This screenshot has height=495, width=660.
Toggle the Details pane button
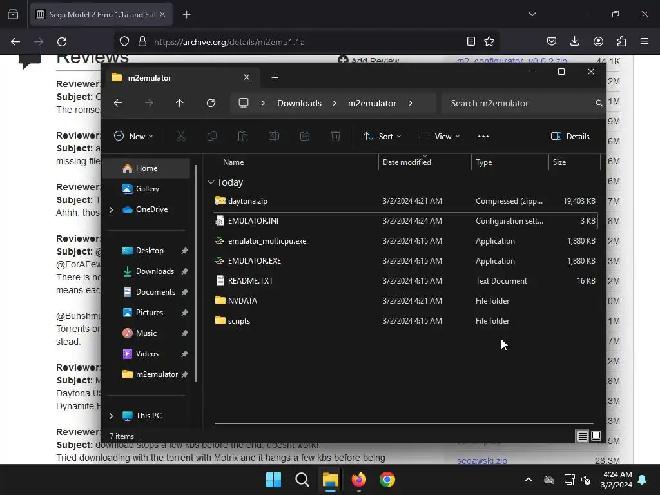click(x=570, y=137)
